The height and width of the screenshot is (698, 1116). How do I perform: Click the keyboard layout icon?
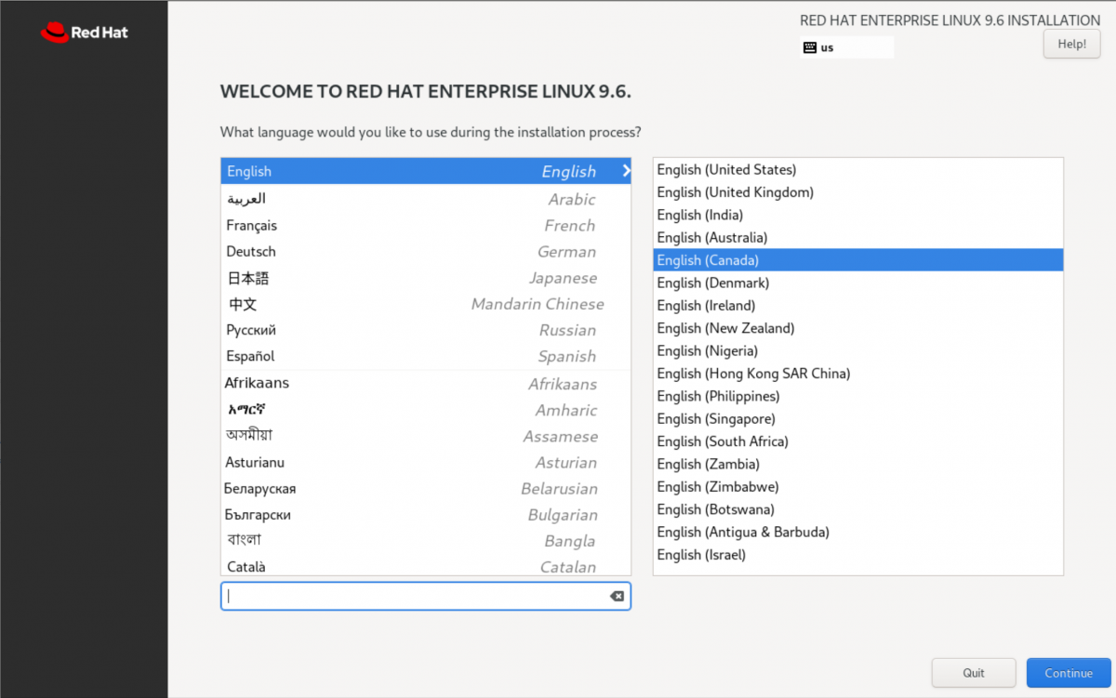click(810, 47)
